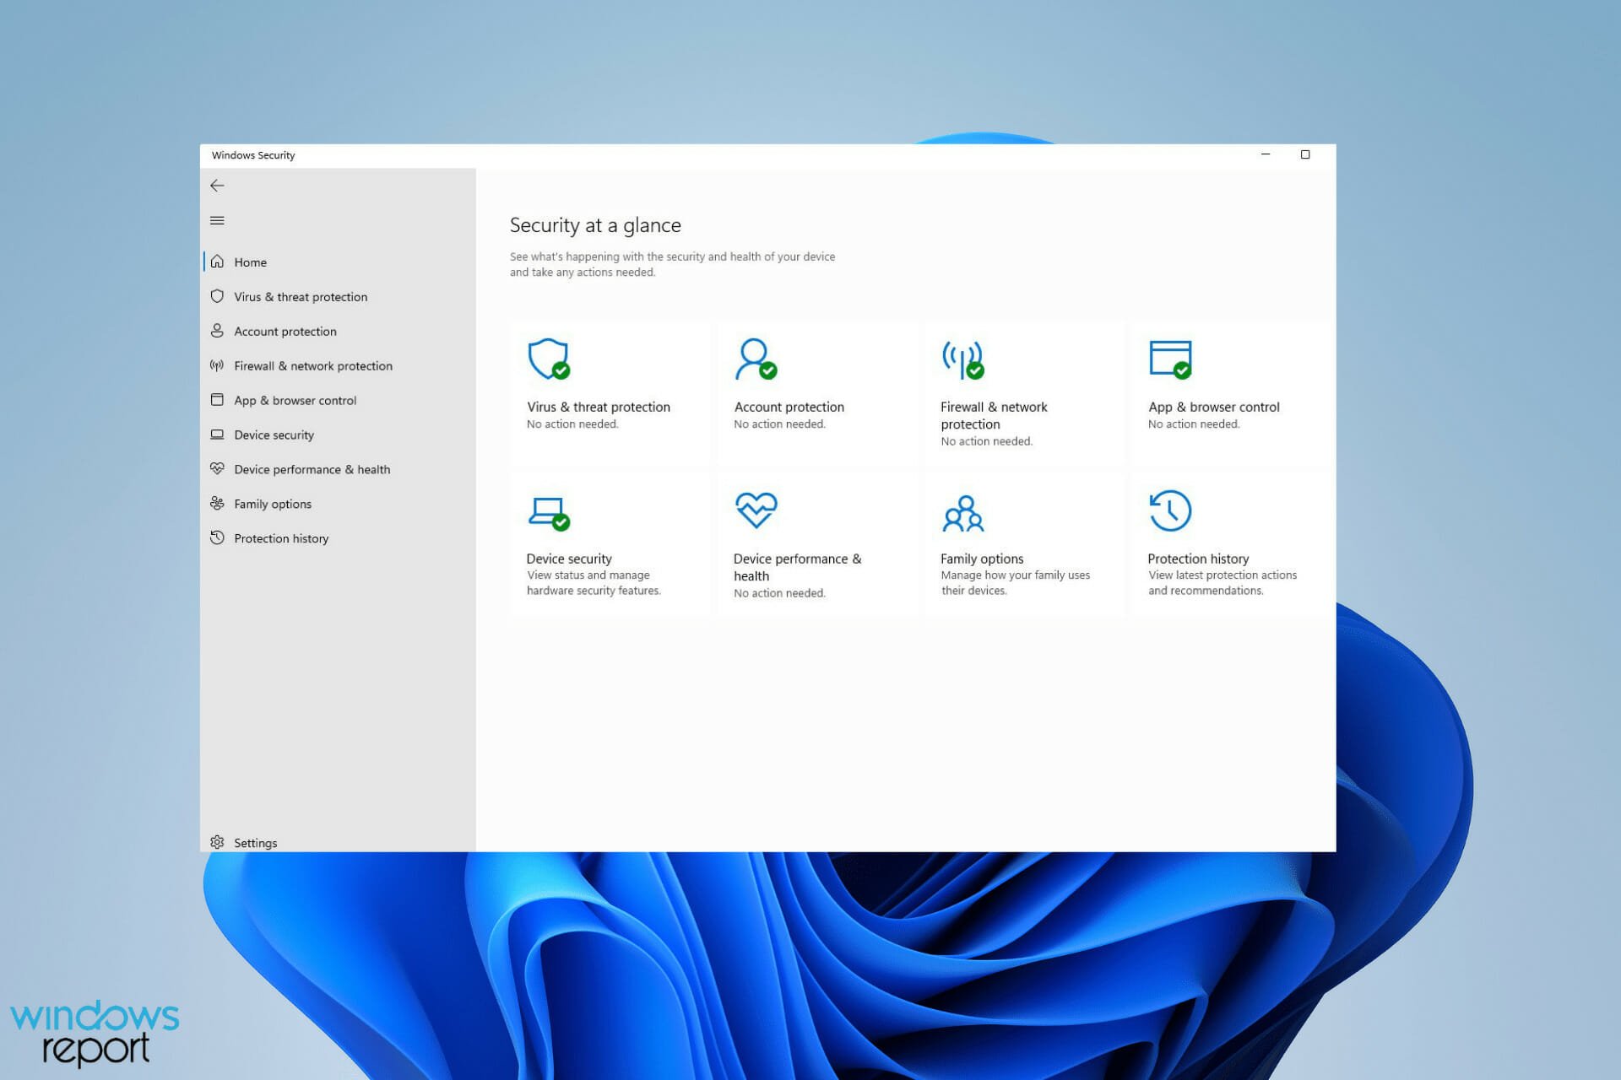Open the Device security tile title
The width and height of the screenshot is (1621, 1080).
569,559
